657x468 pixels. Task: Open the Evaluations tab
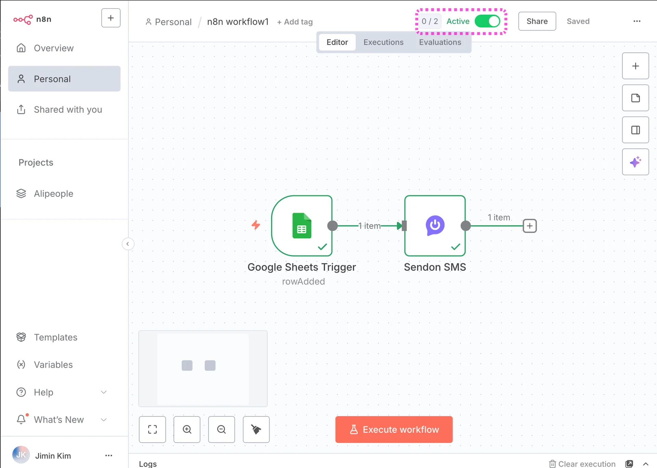pos(440,42)
